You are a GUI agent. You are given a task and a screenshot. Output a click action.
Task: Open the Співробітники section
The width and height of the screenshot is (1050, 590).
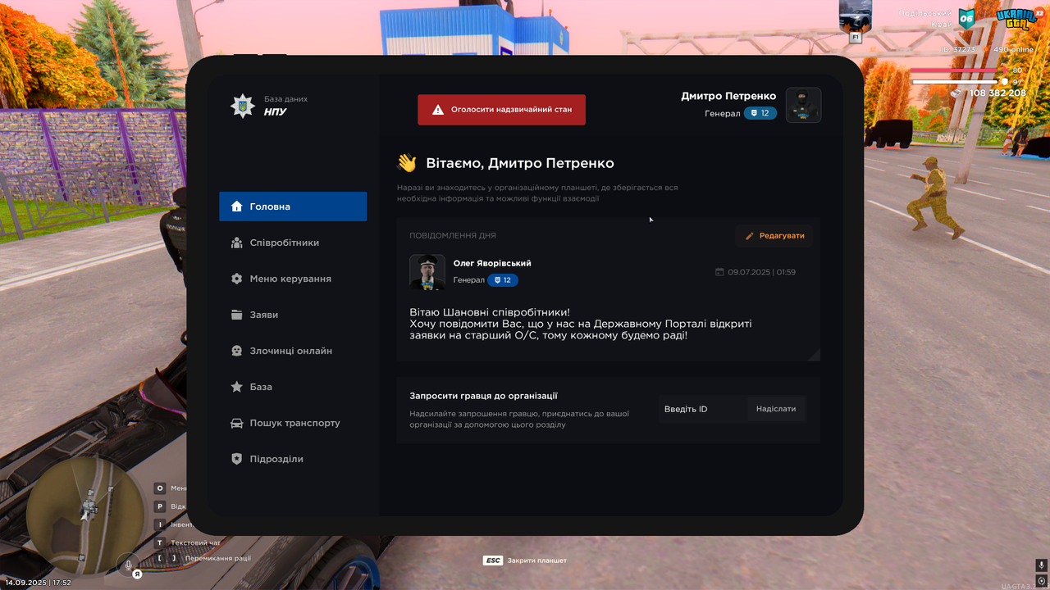point(293,243)
